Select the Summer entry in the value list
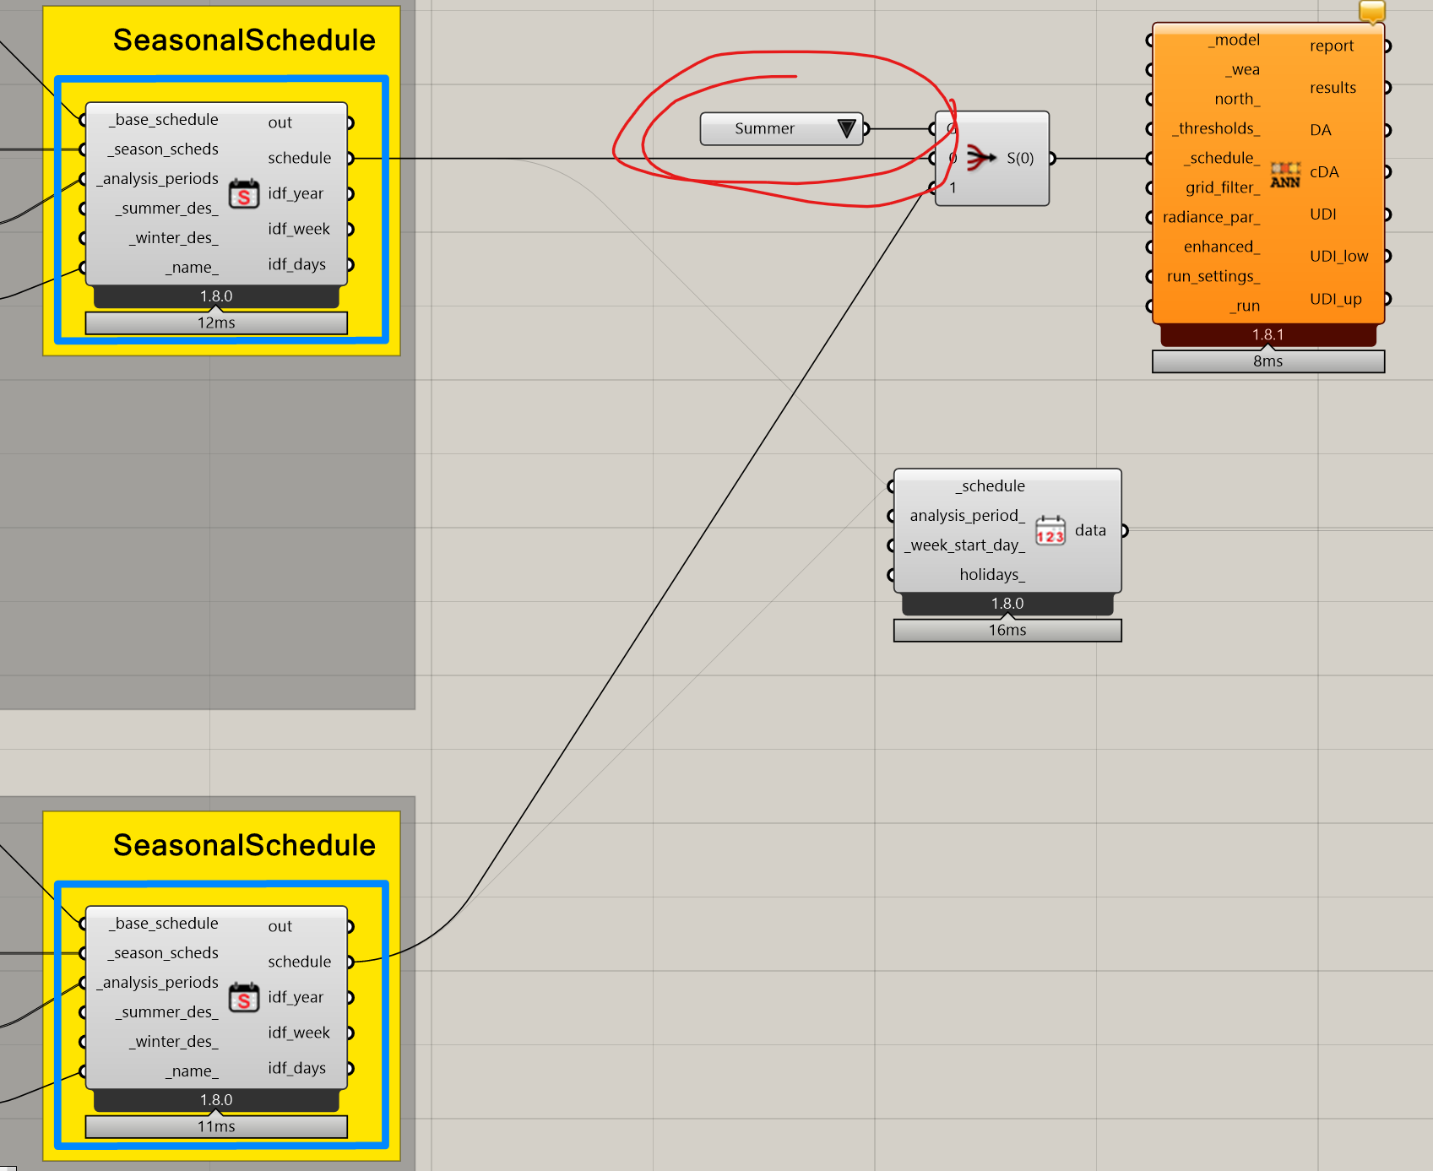This screenshot has height=1171, width=1433. coord(764,128)
